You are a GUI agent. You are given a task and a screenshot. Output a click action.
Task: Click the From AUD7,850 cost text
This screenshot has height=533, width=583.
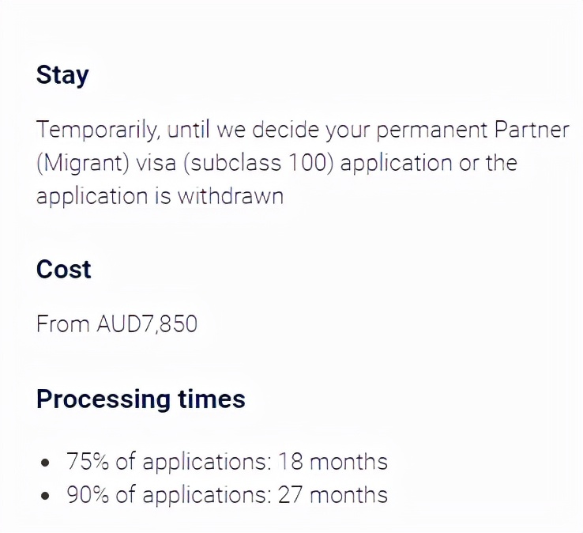[117, 323]
